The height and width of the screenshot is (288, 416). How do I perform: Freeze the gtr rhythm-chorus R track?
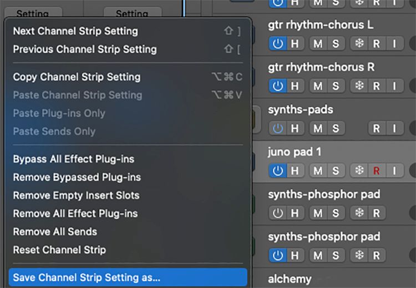tap(359, 86)
